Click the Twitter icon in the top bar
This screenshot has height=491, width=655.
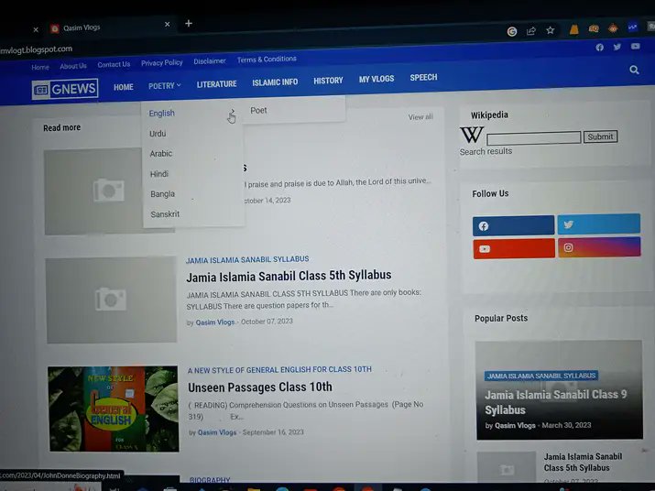tap(617, 47)
